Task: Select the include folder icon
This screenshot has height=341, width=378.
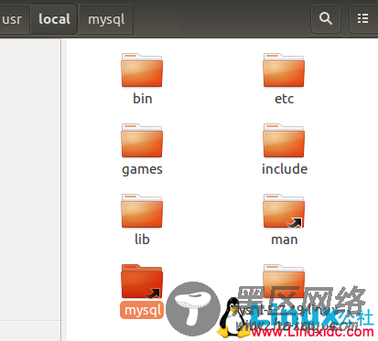Action: tap(284, 141)
